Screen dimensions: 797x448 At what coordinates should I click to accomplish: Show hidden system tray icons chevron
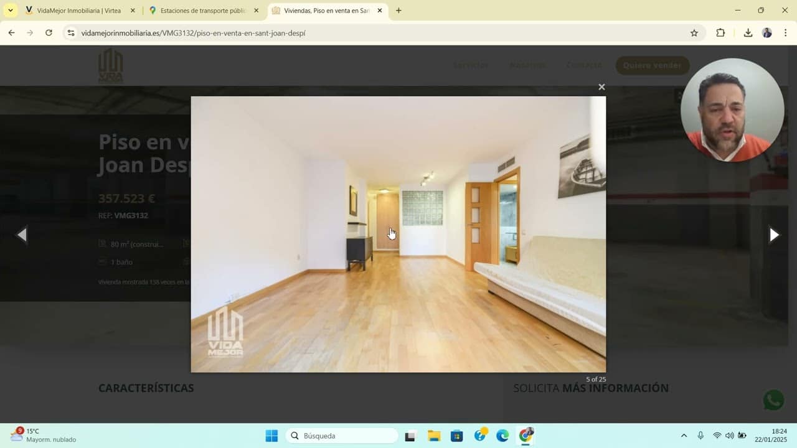click(684, 436)
